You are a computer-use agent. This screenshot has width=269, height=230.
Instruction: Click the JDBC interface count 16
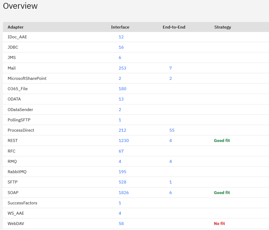pos(121,47)
